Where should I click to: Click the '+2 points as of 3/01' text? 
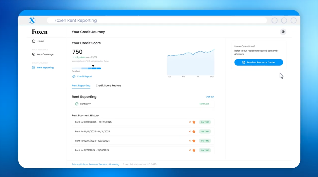tap(86, 57)
